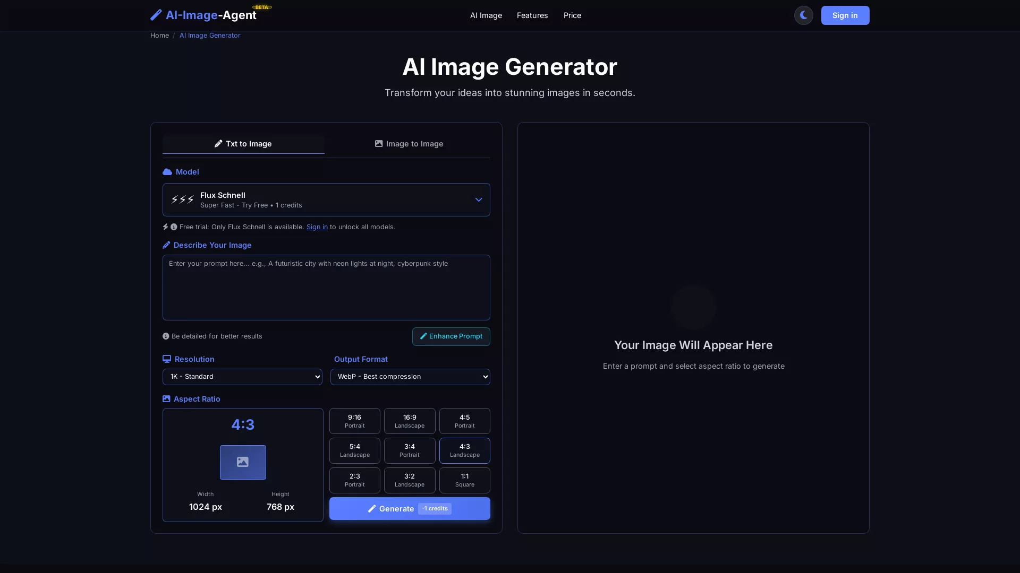Toggle dark mode with the moon switch
The width and height of the screenshot is (1020, 573).
tap(803, 15)
